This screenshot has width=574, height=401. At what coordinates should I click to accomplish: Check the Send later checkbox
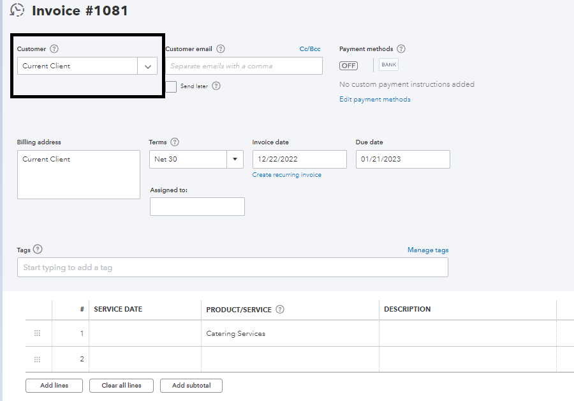coord(171,86)
